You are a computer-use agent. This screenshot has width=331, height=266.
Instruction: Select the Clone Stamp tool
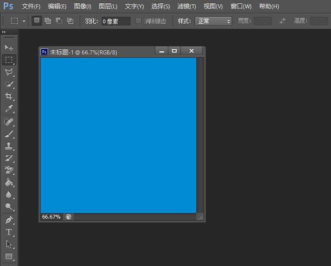pyautogui.click(x=9, y=146)
